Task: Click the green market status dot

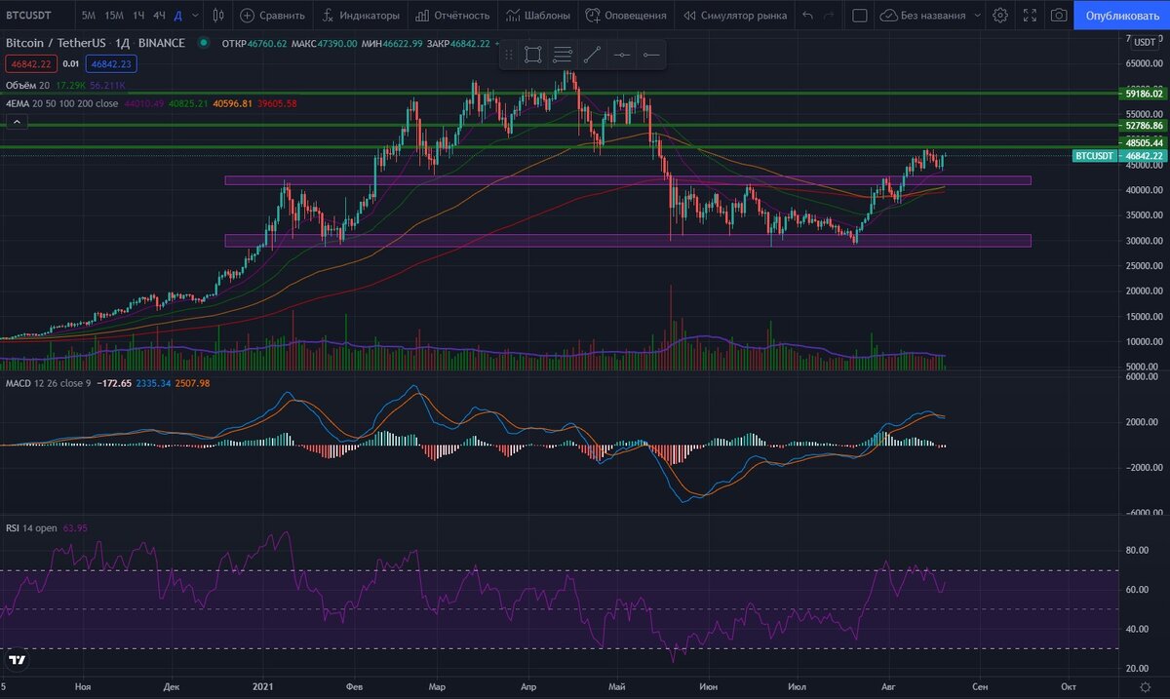Action: (x=203, y=43)
